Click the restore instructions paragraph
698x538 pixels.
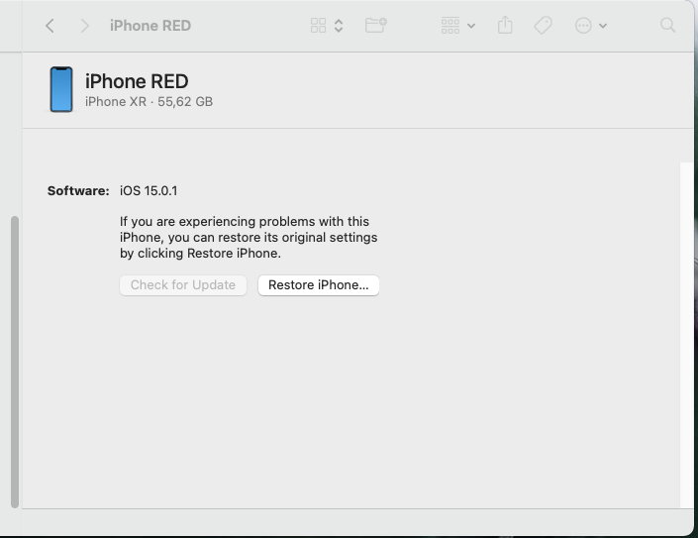point(249,238)
